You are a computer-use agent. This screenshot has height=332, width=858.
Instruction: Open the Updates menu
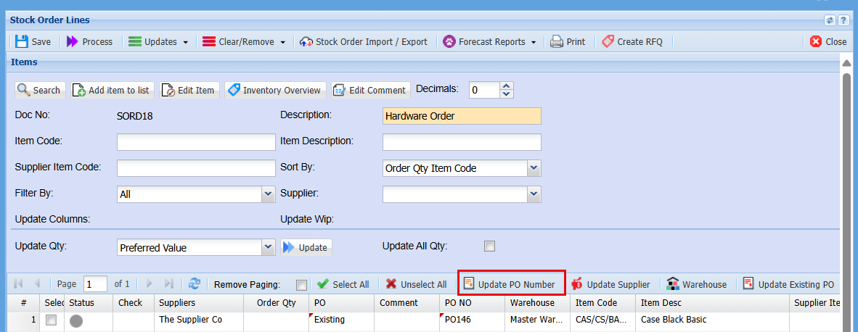tap(158, 41)
